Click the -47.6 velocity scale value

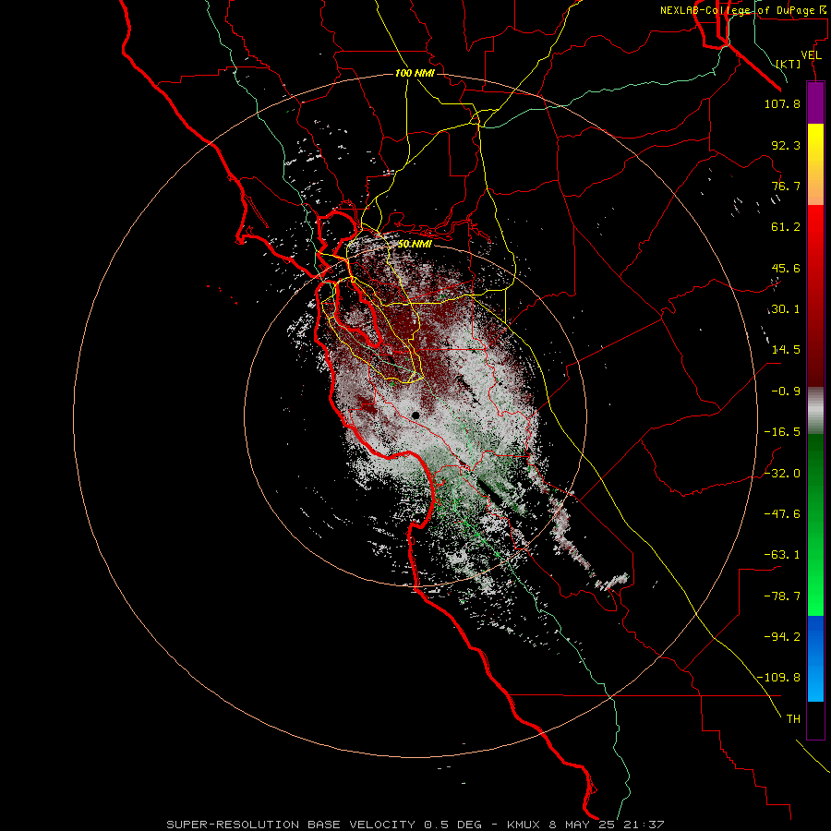point(782,514)
